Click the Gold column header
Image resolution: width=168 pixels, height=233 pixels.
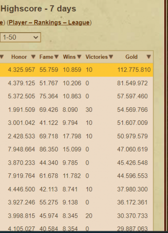tap(131, 57)
